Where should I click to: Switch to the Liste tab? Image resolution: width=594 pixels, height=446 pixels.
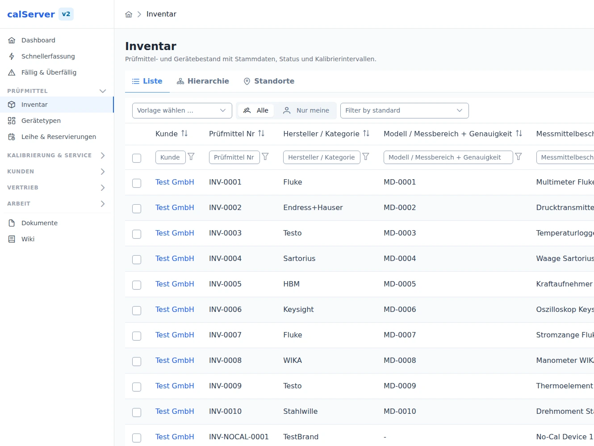point(147,81)
